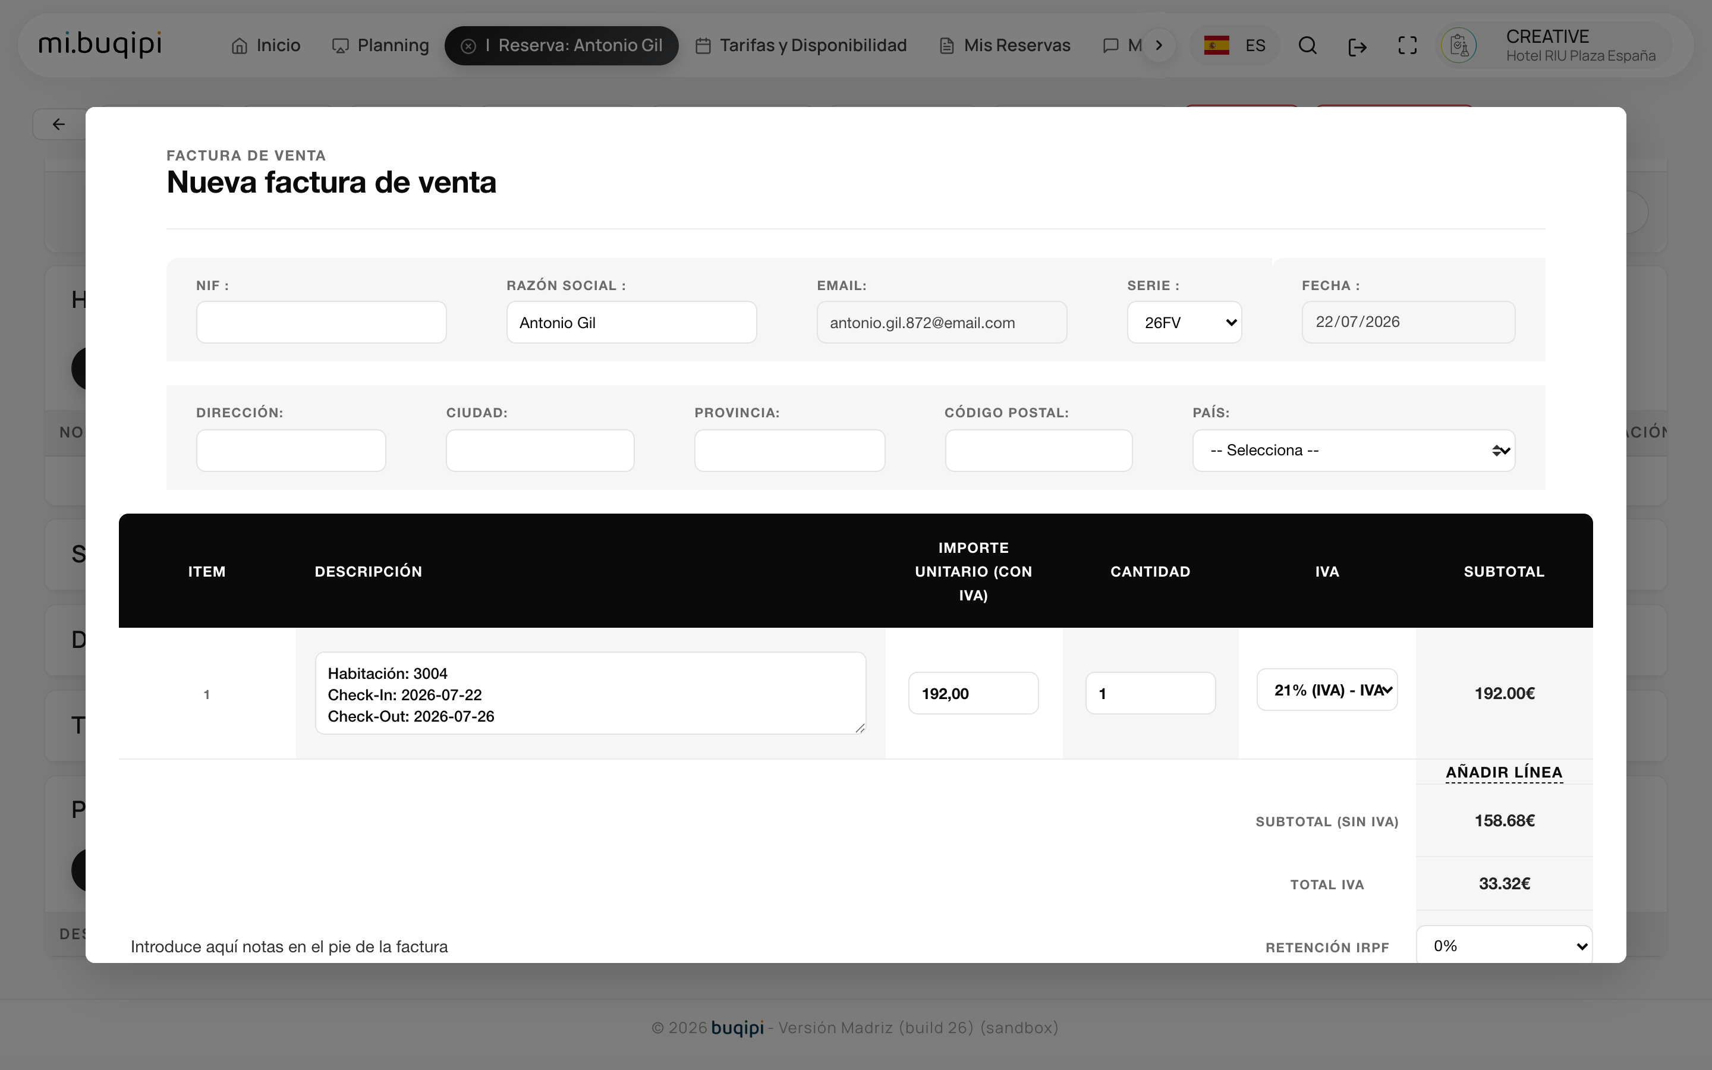Expand more navigation tabs chevron
Image resolution: width=1712 pixels, height=1070 pixels.
click(1159, 45)
